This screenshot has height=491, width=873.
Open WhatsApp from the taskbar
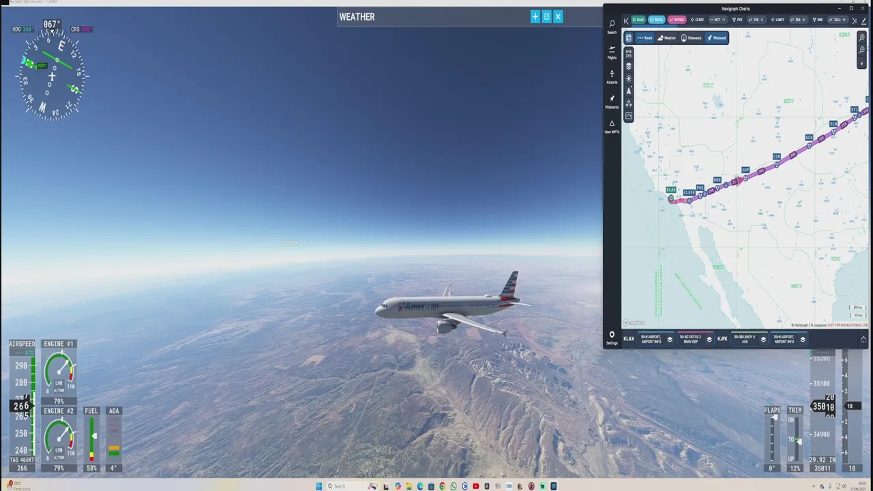pyautogui.click(x=454, y=486)
